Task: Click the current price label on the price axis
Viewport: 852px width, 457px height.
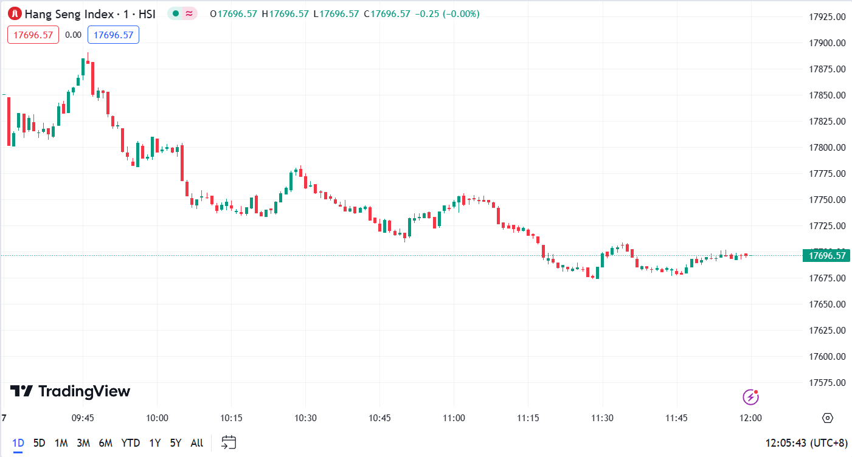Action: (827, 256)
